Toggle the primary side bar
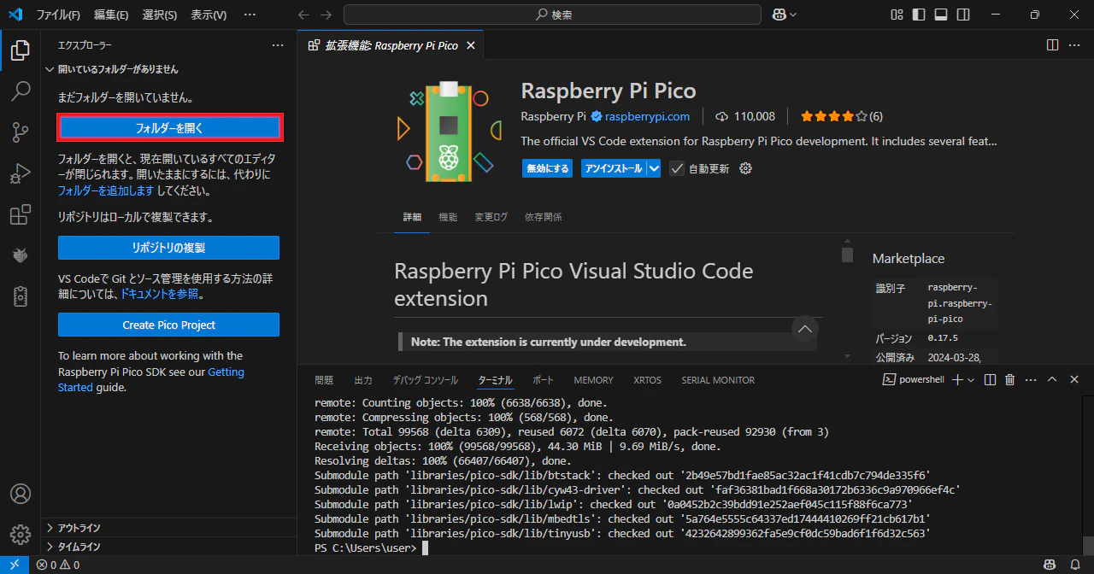 (x=919, y=15)
